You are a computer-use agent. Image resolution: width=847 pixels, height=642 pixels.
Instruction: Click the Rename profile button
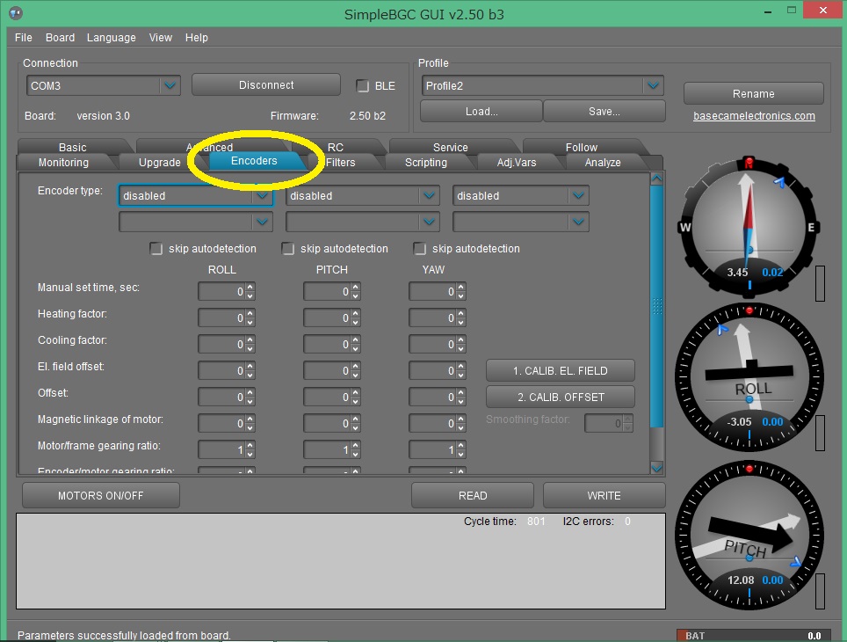click(754, 93)
